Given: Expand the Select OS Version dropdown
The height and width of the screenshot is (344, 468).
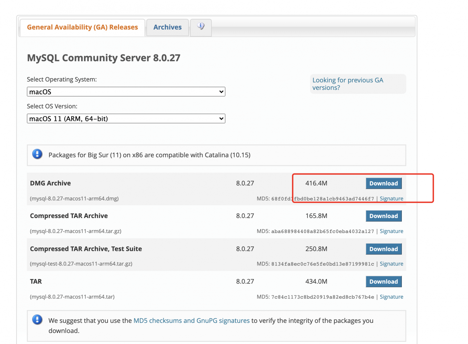Looking at the screenshot, I should point(126,119).
